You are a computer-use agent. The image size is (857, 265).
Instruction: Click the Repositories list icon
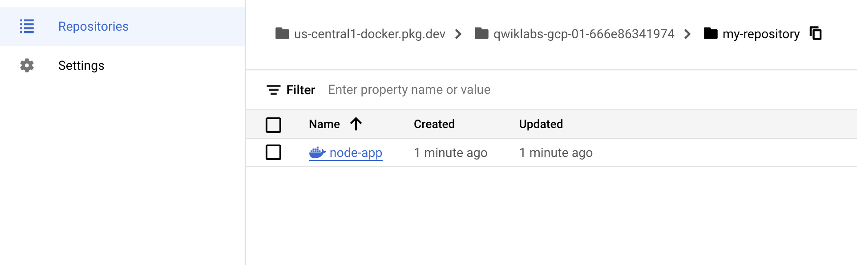27,26
